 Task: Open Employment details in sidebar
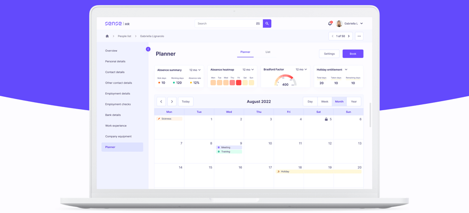pyautogui.click(x=118, y=94)
